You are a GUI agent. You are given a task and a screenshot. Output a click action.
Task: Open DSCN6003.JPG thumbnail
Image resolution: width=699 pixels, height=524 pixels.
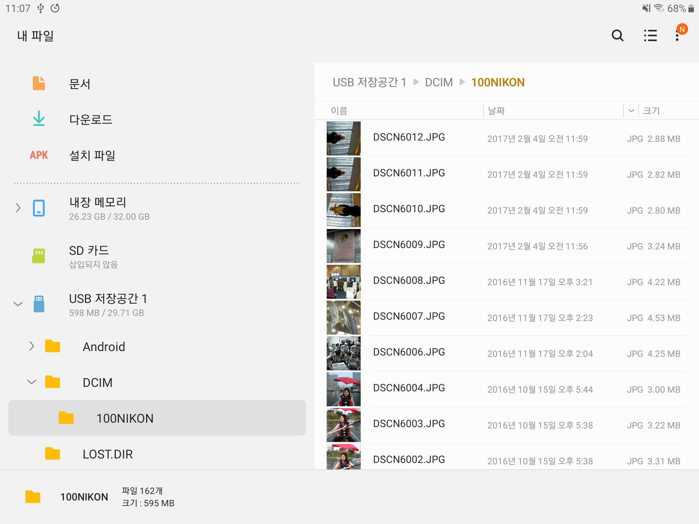point(344,425)
